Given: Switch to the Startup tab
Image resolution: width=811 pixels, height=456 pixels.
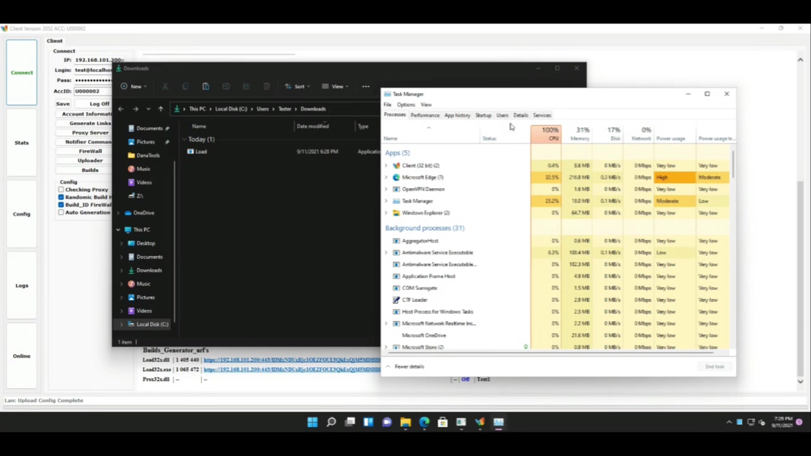Looking at the screenshot, I should [x=483, y=115].
